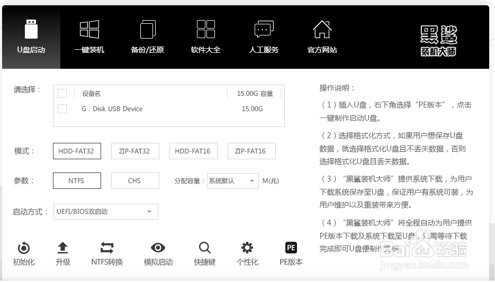Go to 官方网站 official website
The width and height of the screenshot is (495, 282).
click(322, 37)
